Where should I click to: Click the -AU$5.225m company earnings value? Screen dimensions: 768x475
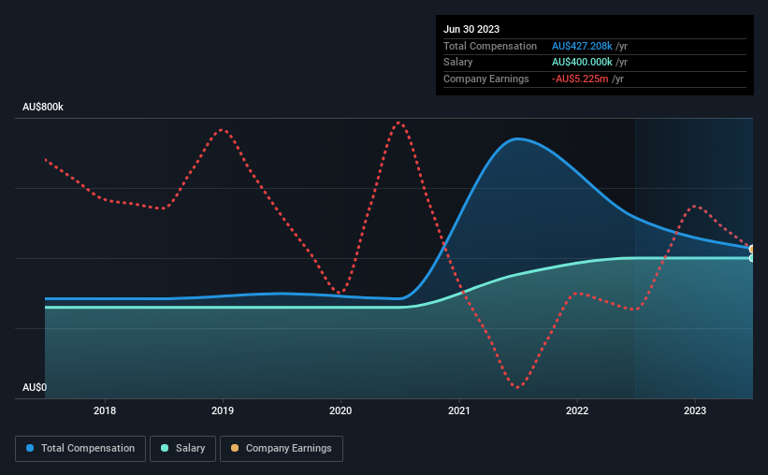(580, 79)
